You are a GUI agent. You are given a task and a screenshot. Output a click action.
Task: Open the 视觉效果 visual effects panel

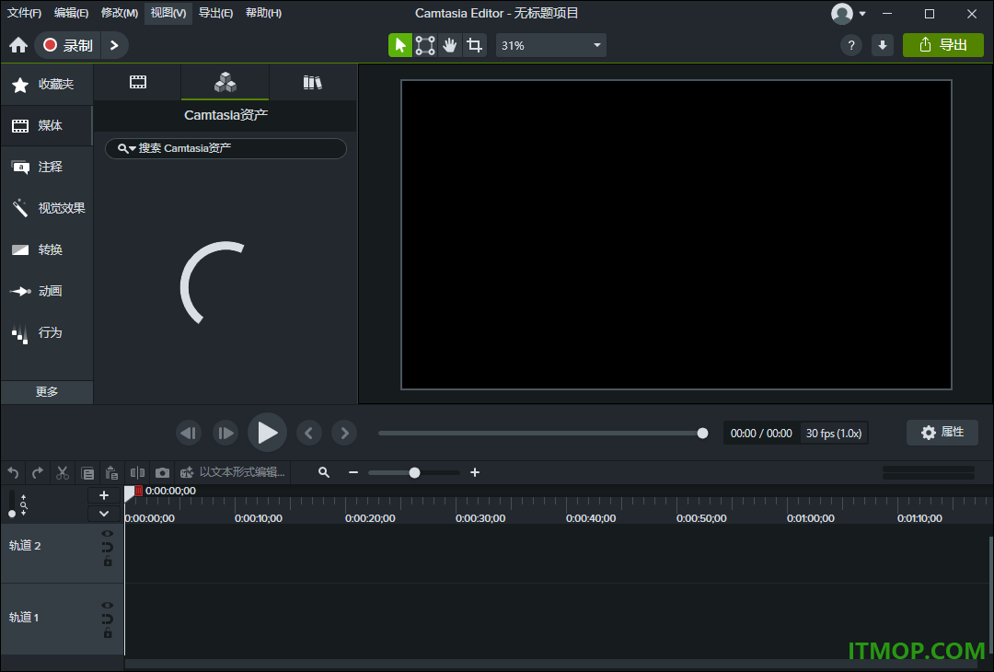click(47, 208)
